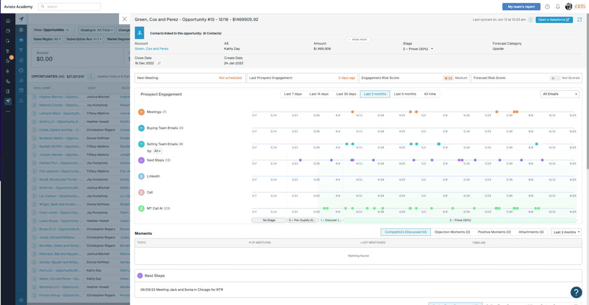Viewport: 589px width, 305px height.
Task: Open the All Emails dropdown
Action: point(560,94)
